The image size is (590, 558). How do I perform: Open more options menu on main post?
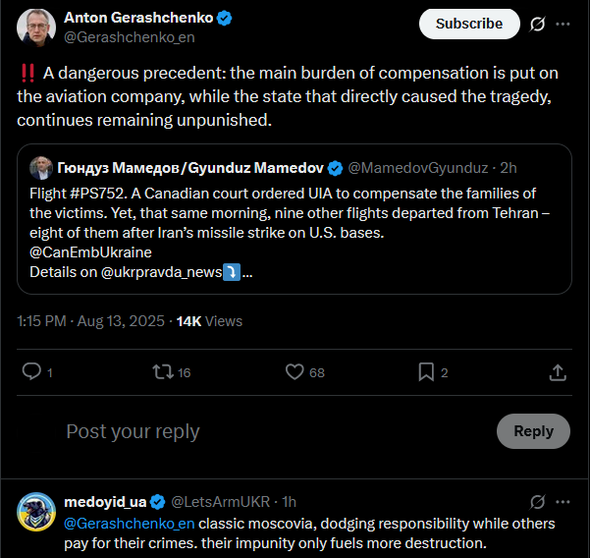pyautogui.click(x=562, y=24)
